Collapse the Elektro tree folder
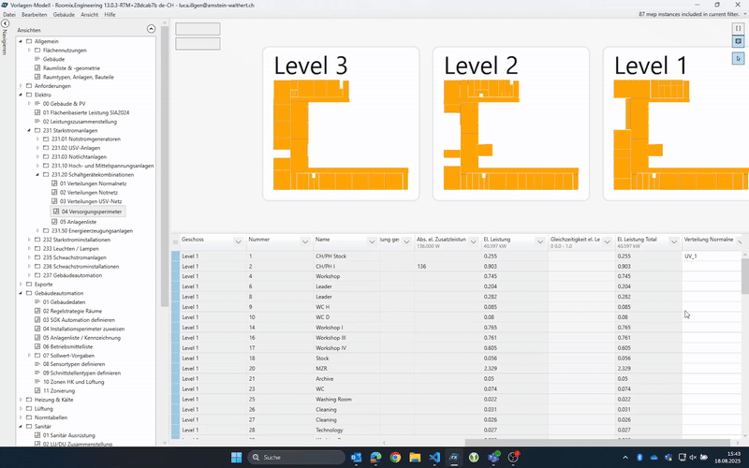This screenshot has height=468, width=749. coord(20,95)
